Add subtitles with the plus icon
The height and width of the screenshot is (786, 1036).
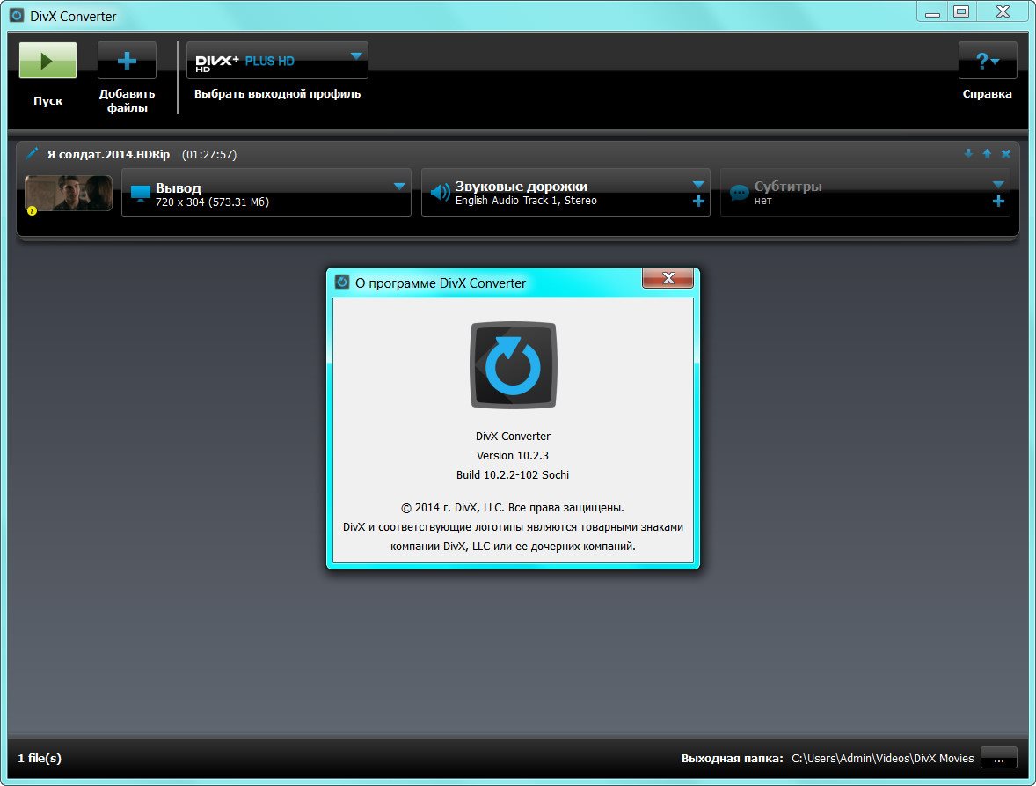[x=998, y=202]
